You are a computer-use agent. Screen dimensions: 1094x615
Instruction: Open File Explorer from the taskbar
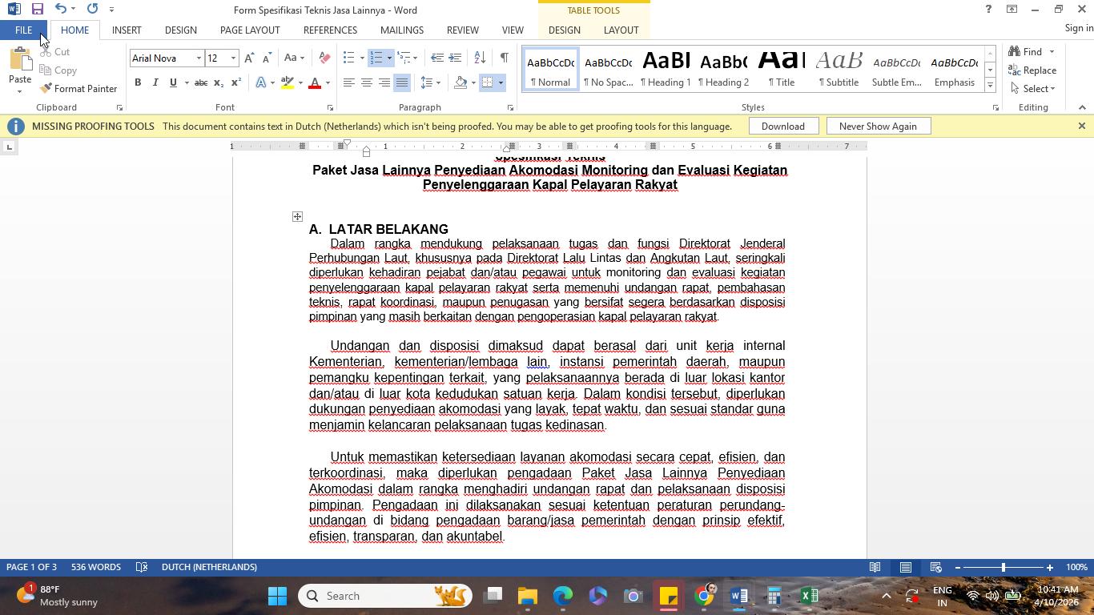[527, 596]
